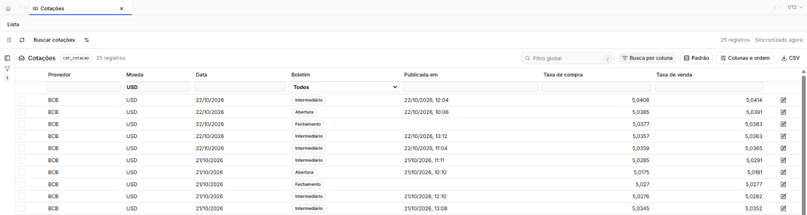Click the Provedor column filter field

(84, 87)
